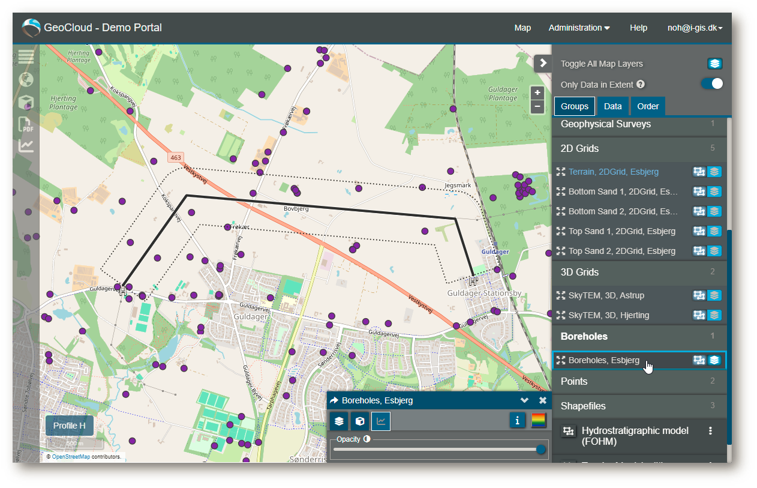The width and height of the screenshot is (757, 488).
Task: Click the share arrow in Boreholes popup header
Action: click(x=335, y=400)
